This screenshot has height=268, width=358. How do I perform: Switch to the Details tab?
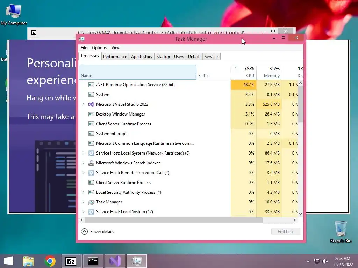click(194, 57)
